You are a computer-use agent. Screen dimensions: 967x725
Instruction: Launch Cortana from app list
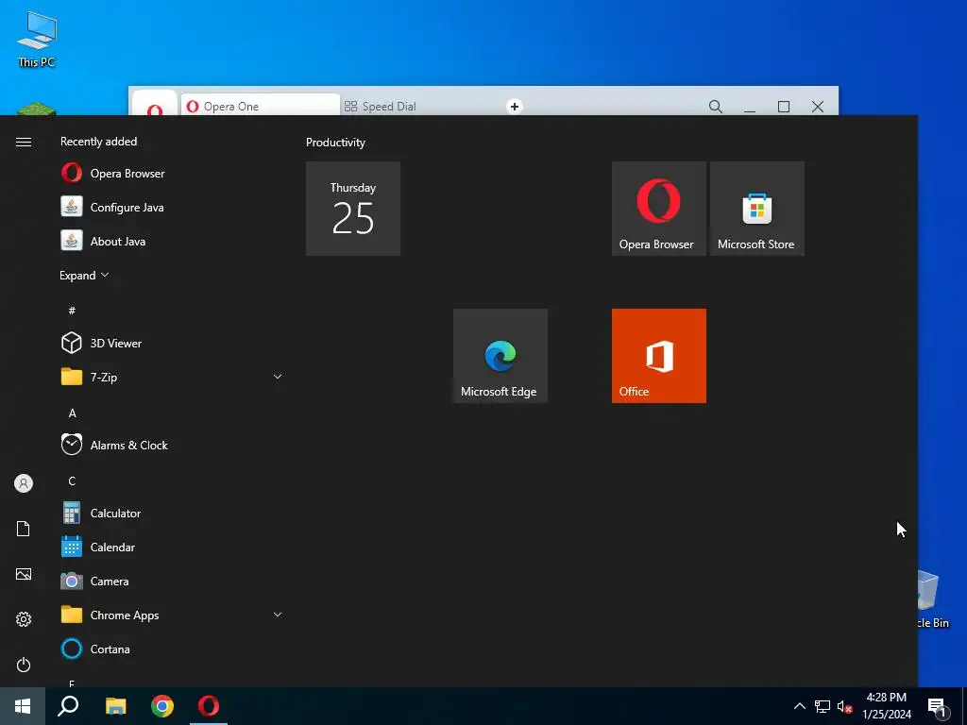(171, 649)
